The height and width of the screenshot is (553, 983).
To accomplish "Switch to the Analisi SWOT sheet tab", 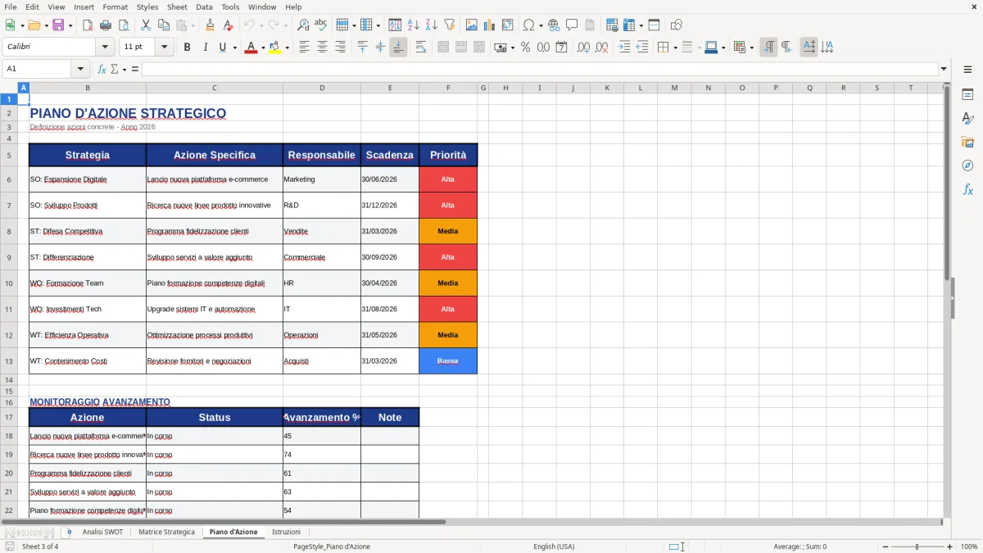I will pos(102,531).
